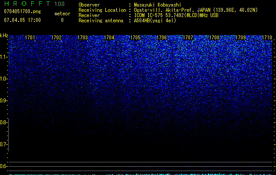This screenshot has width=276, height=175.
Task: Select observer name Masayuki Kobayashi
Action: point(158,5)
